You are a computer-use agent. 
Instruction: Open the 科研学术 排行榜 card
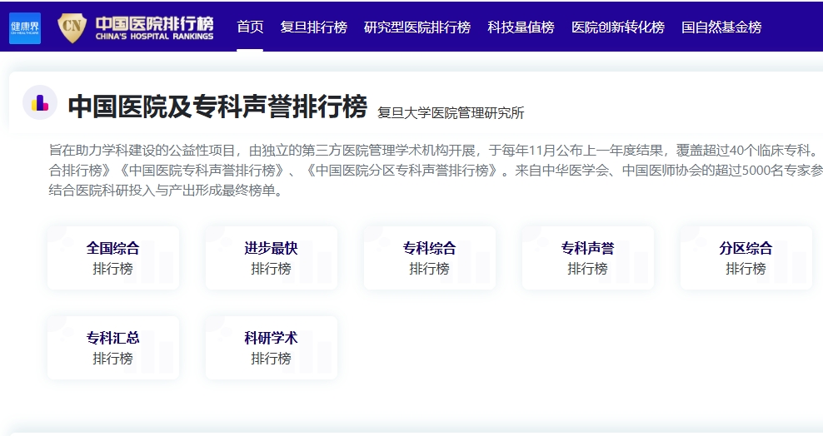(x=272, y=348)
